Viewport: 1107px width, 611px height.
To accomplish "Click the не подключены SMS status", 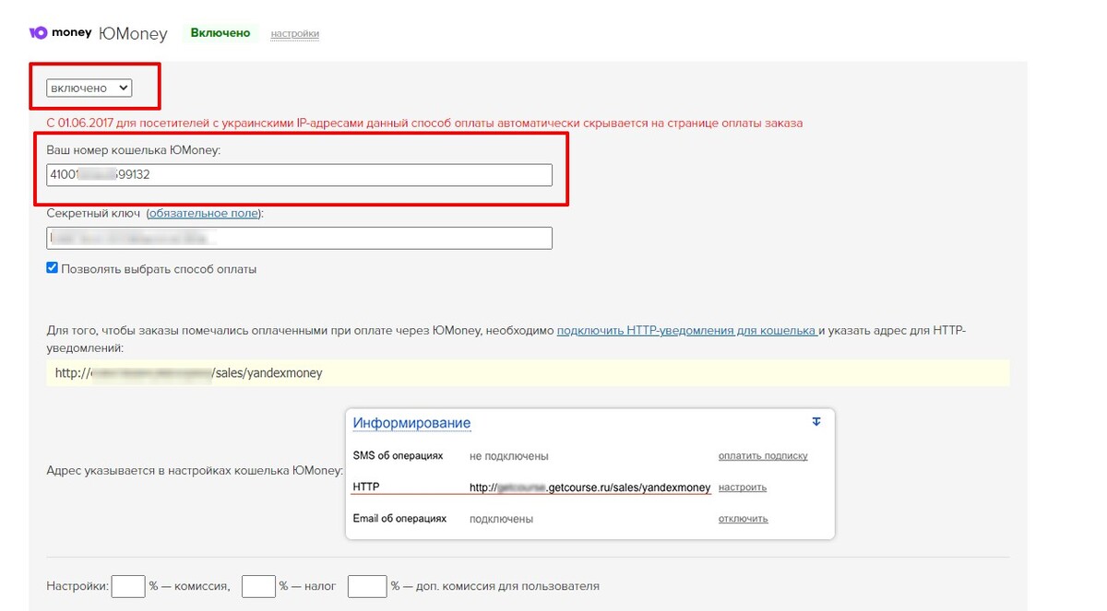I will [x=509, y=456].
